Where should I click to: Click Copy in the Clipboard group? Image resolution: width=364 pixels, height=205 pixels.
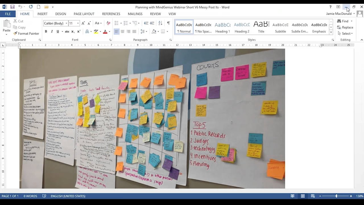click(x=19, y=27)
